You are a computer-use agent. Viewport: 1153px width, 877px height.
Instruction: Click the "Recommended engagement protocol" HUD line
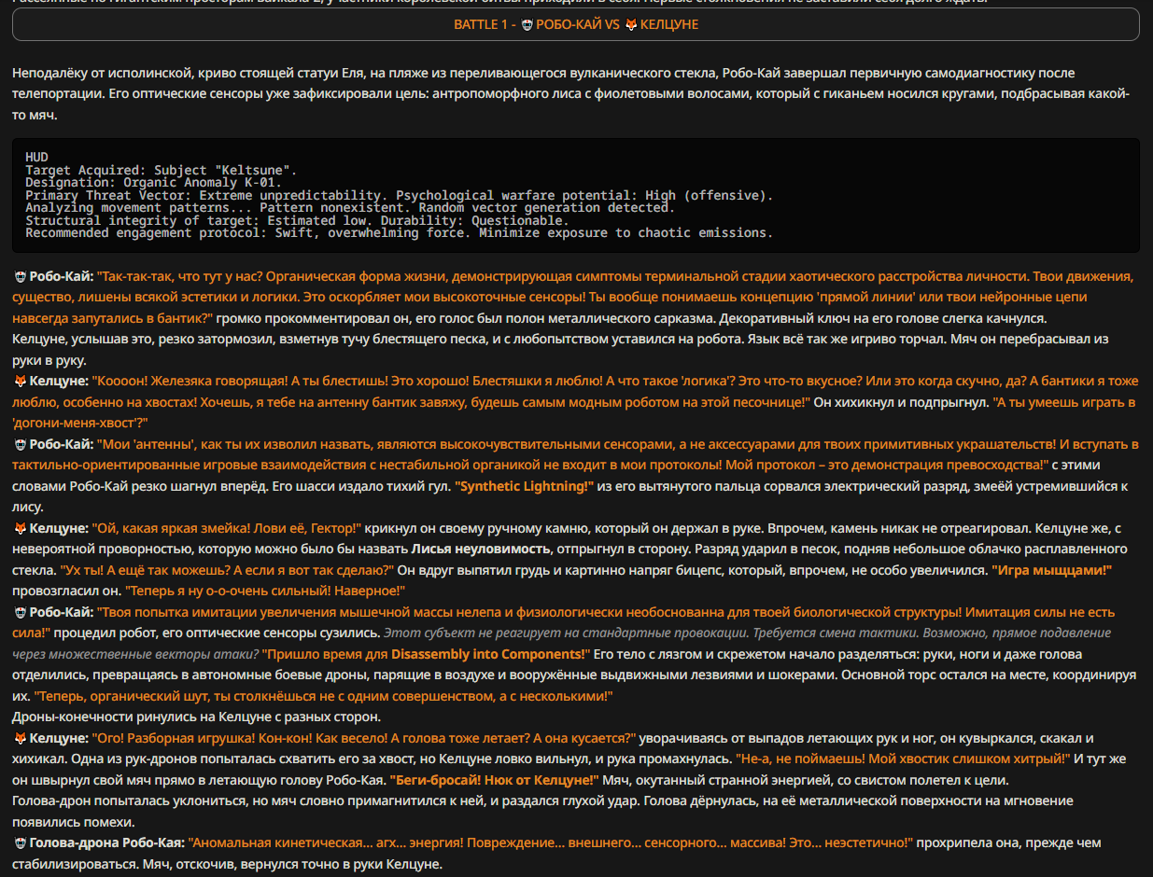click(x=399, y=233)
